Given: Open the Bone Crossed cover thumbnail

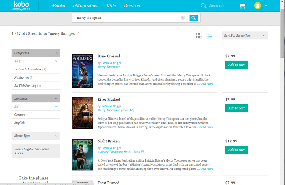Looking at the screenshot, I should (82, 71).
